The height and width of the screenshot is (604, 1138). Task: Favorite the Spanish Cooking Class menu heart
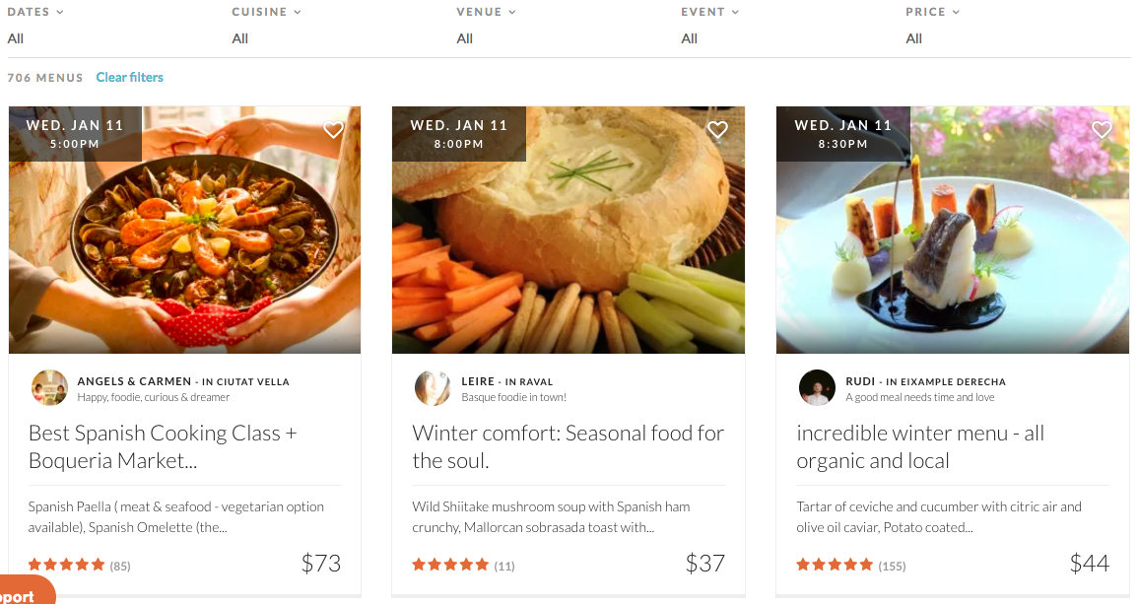(x=334, y=130)
